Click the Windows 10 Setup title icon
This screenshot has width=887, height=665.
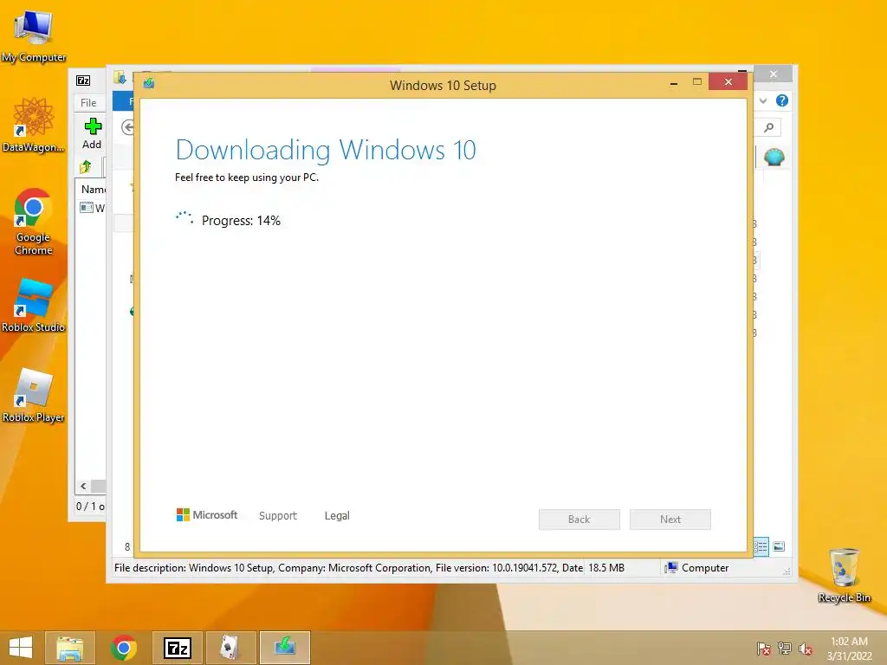click(149, 84)
